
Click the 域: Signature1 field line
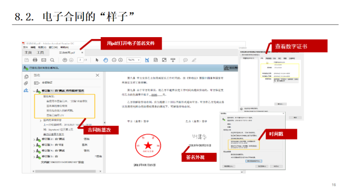pyautogui.click(x=58, y=130)
